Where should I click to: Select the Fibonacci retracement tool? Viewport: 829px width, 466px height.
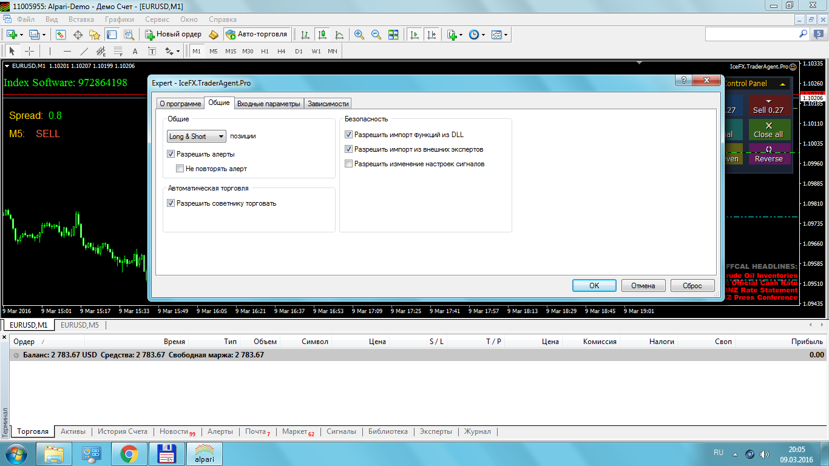[118, 51]
